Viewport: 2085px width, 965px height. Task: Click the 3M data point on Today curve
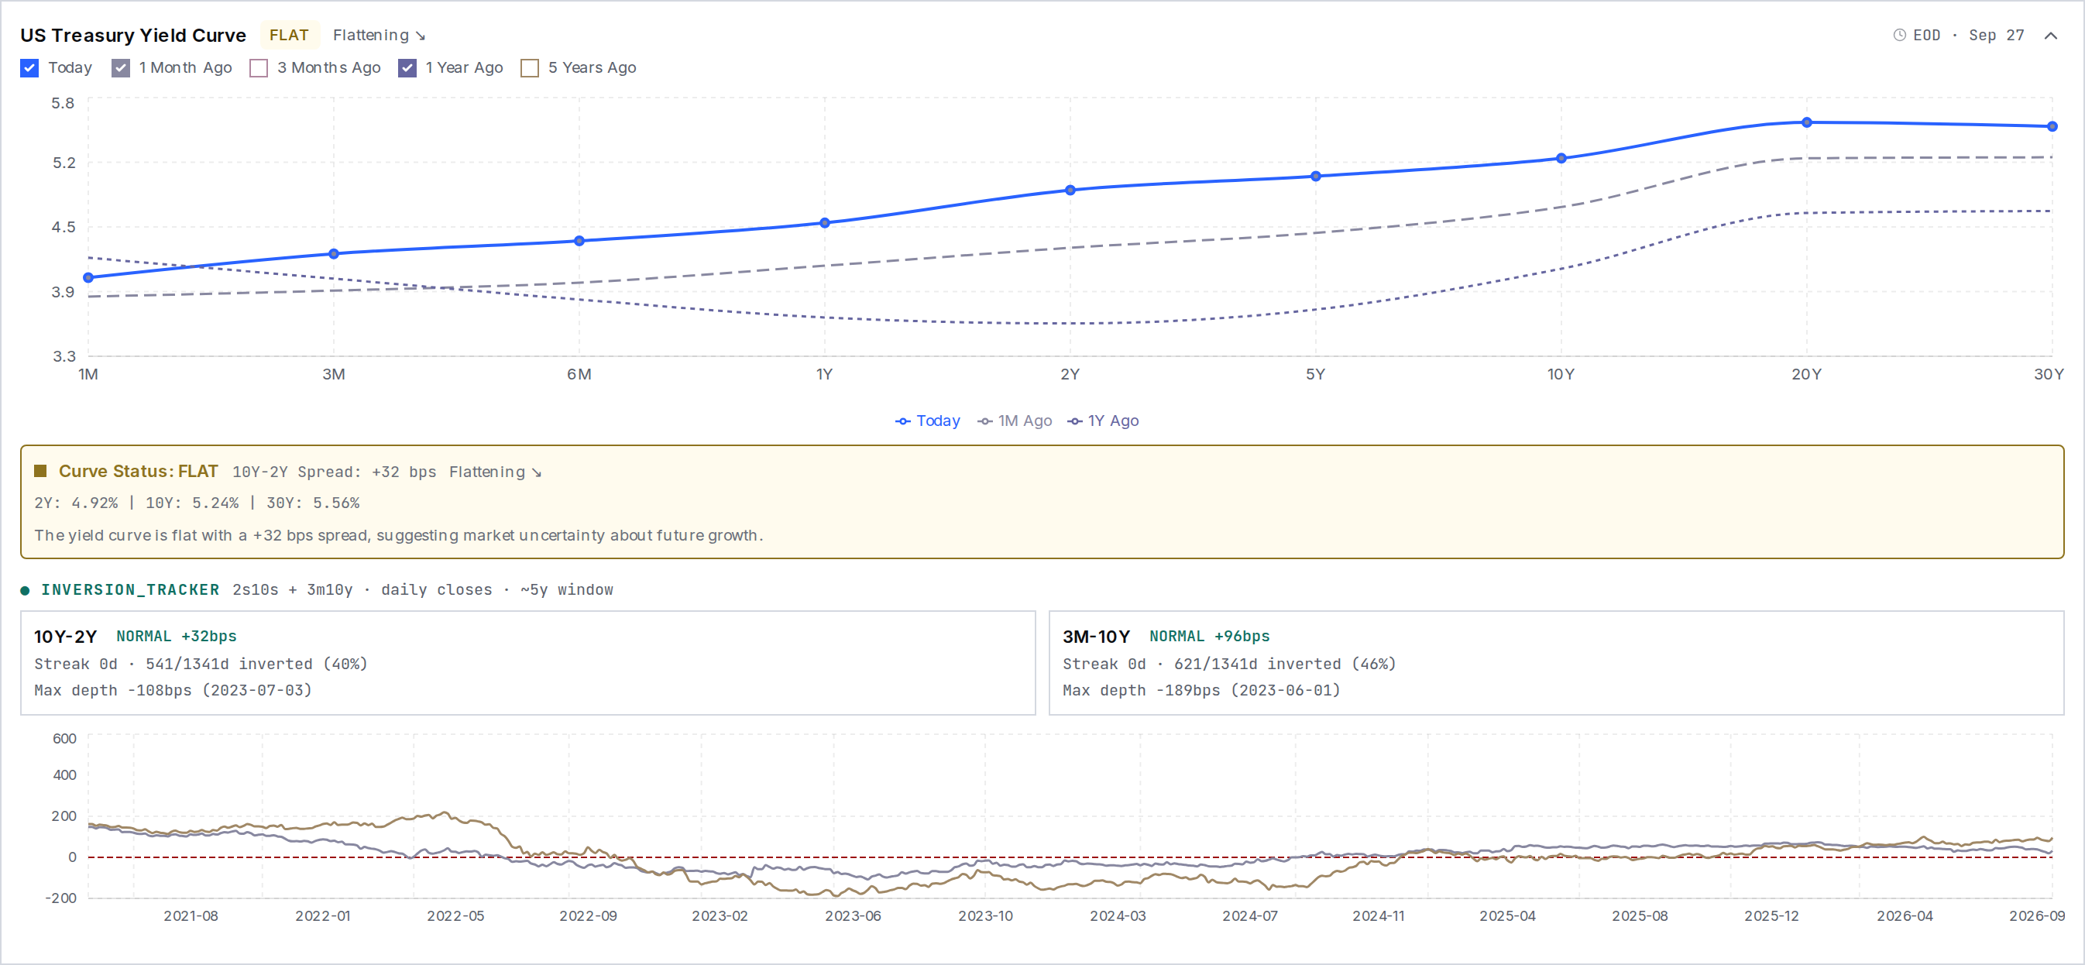[334, 254]
